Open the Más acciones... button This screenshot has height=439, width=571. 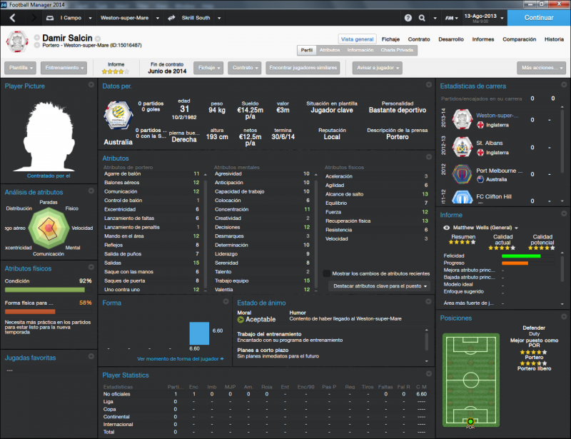tap(541, 68)
